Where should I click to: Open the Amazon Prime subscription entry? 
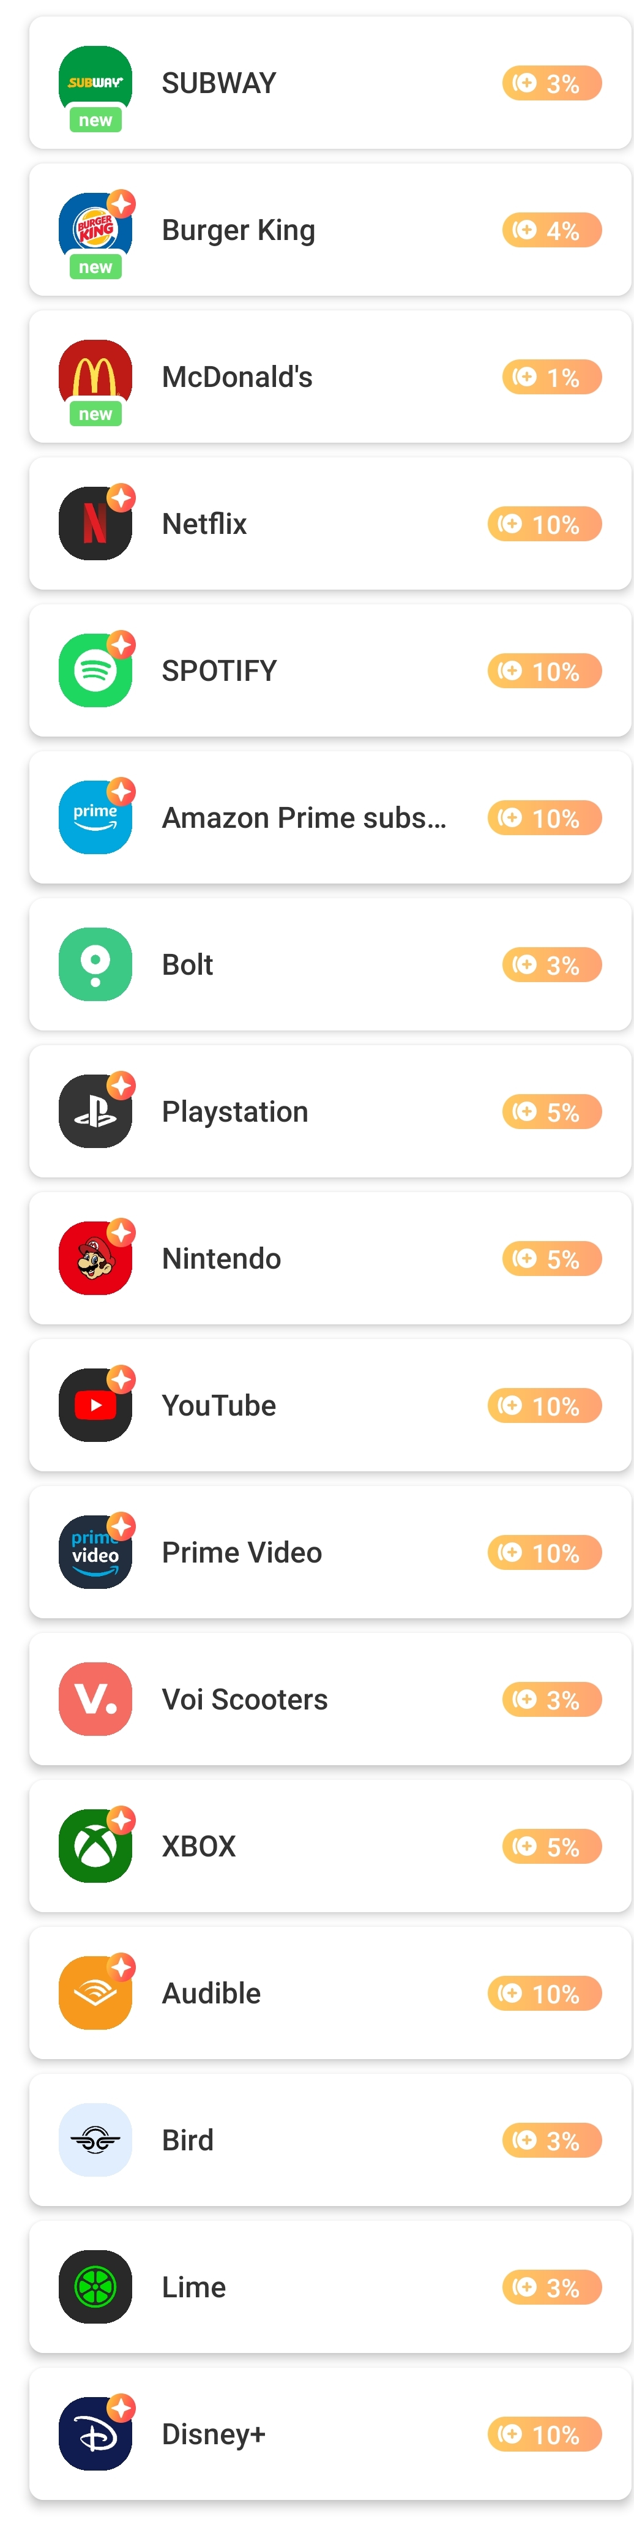[x=330, y=817]
